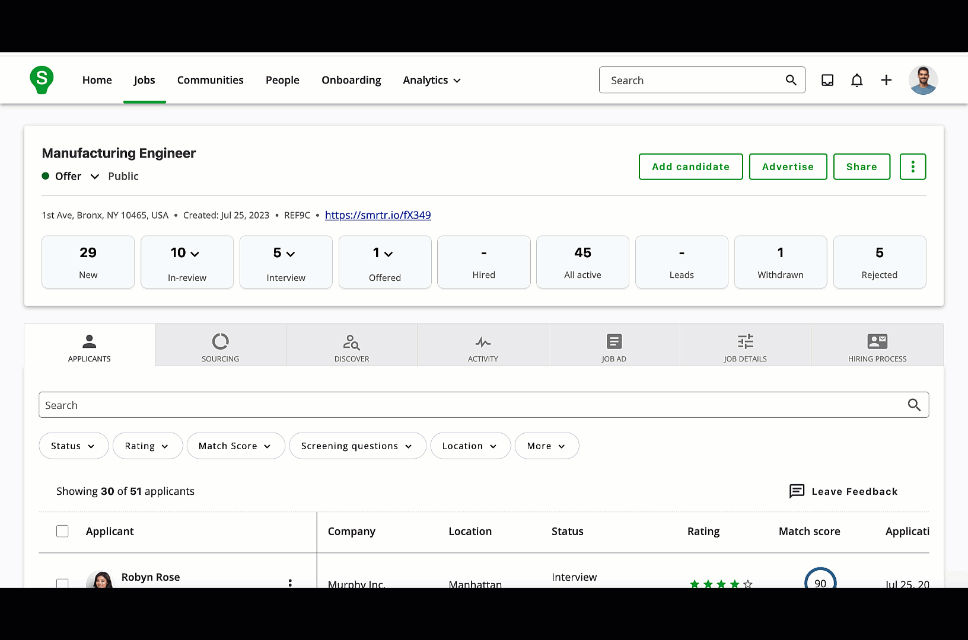Switch to the Discover tab
This screenshot has height=640, width=968.
click(352, 345)
